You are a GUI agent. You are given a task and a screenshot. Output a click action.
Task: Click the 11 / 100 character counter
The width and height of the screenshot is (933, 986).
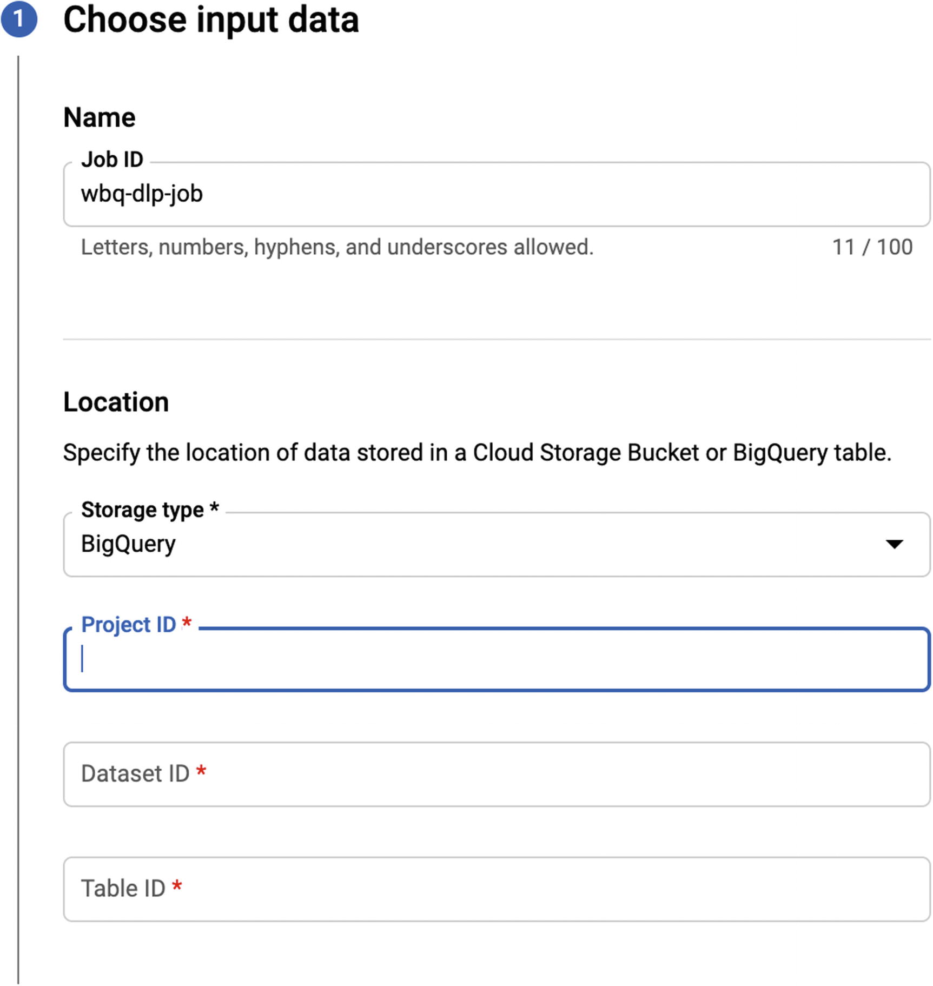pos(872,247)
